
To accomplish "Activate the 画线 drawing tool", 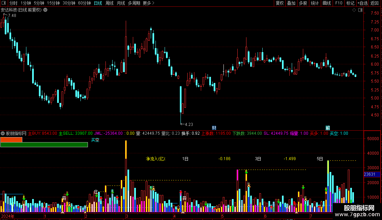I will click(327, 3).
